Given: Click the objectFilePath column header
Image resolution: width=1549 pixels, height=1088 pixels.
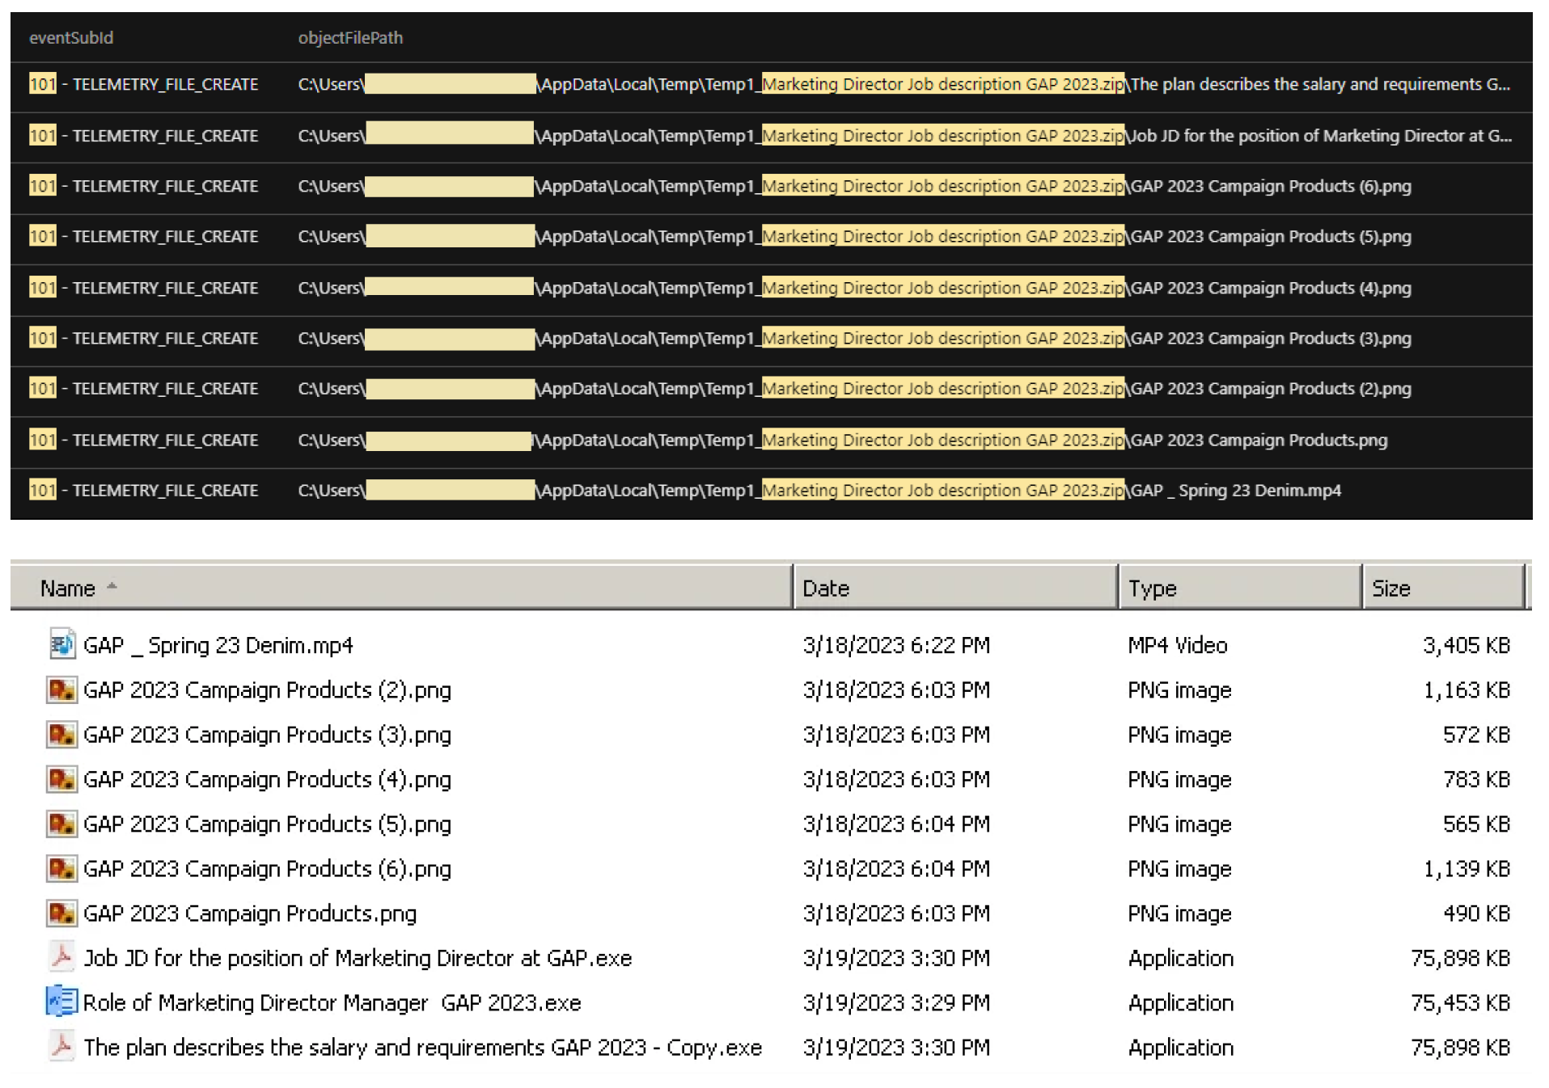Looking at the screenshot, I should coord(350,38).
